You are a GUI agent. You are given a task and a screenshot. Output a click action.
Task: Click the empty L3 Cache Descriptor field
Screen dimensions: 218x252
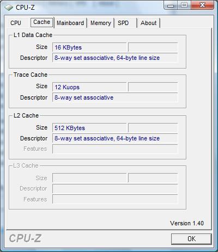point(115,188)
